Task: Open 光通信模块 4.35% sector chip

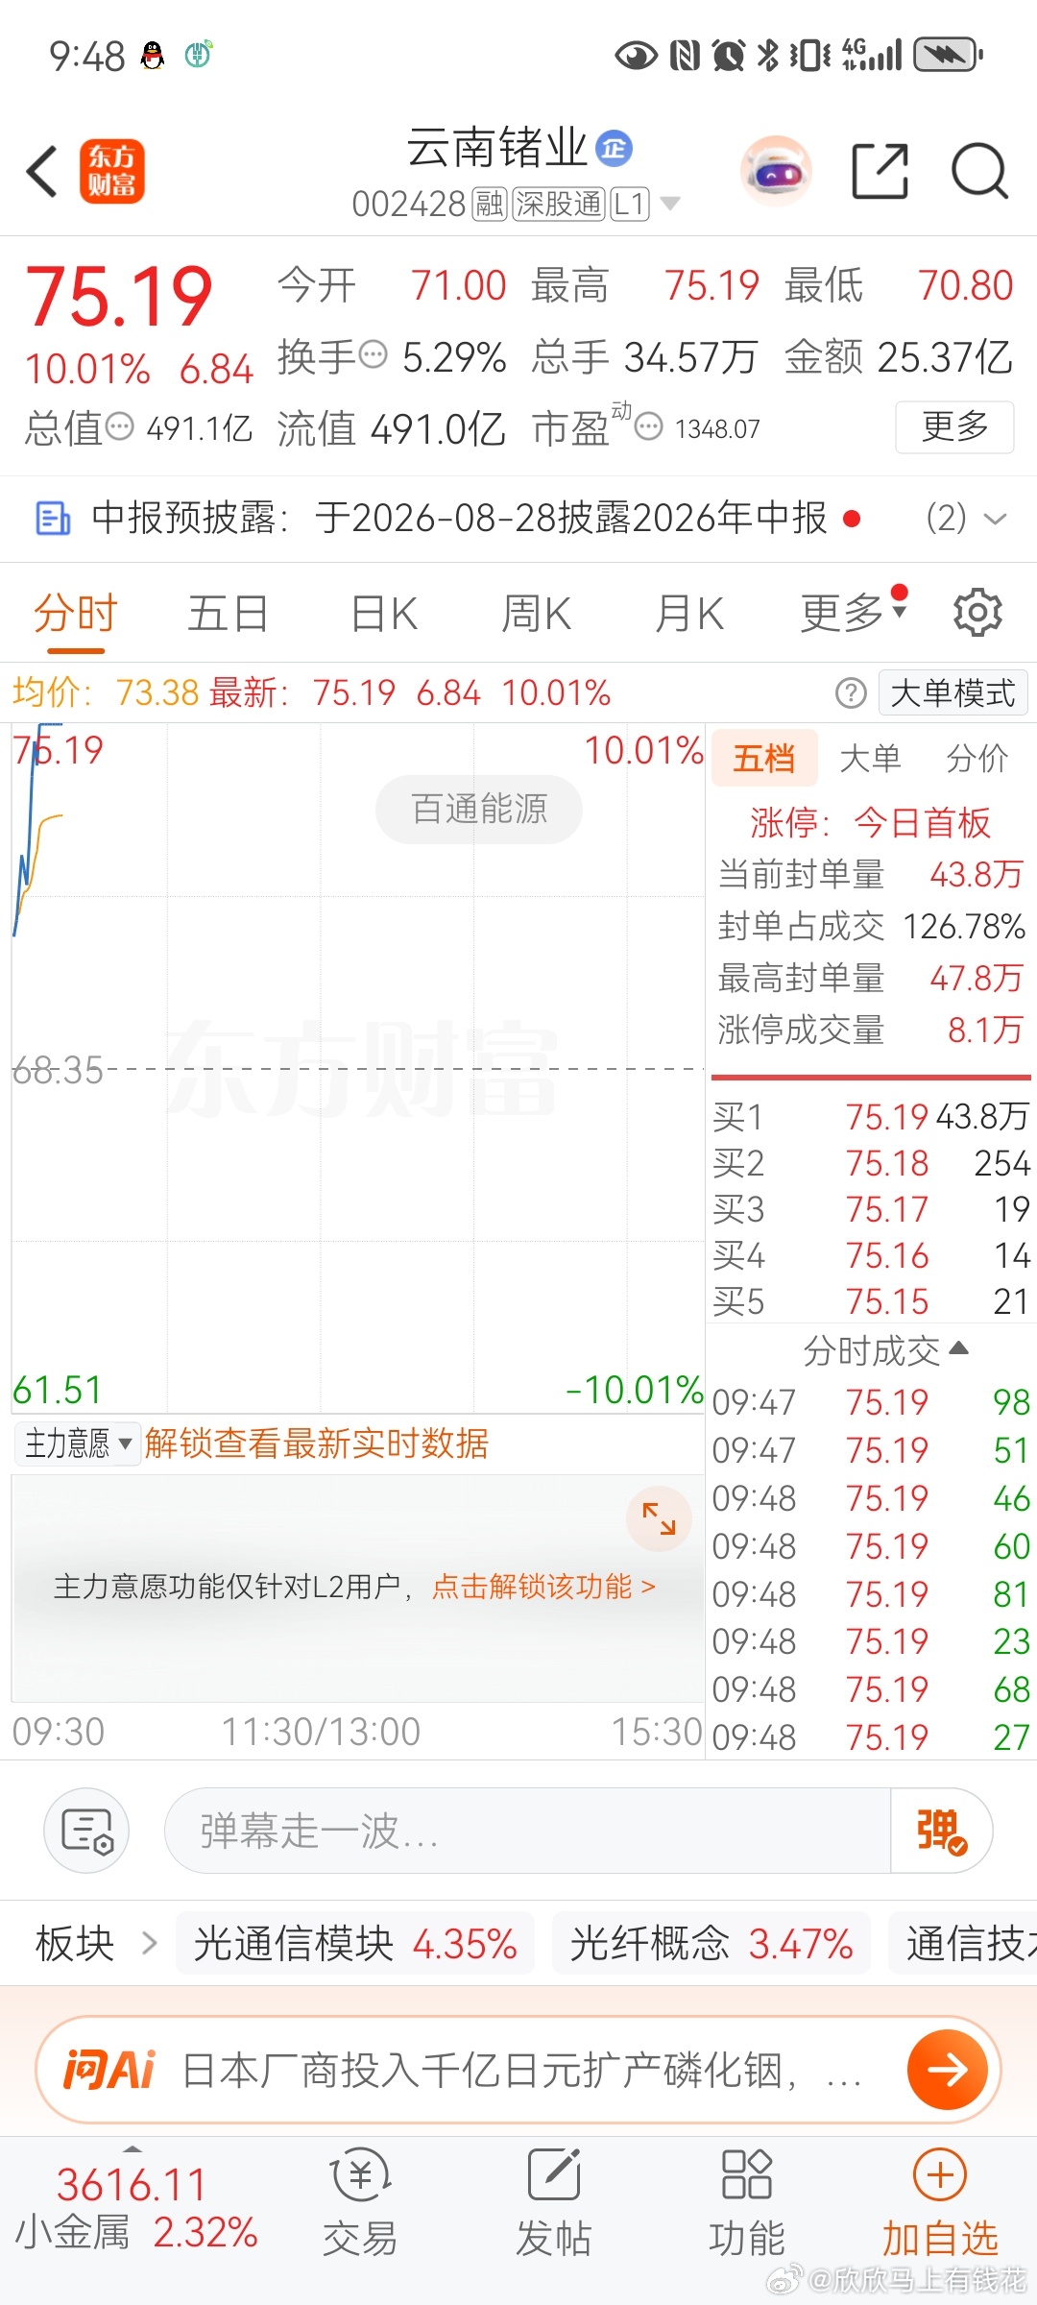Action: [x=355, y=1943]
